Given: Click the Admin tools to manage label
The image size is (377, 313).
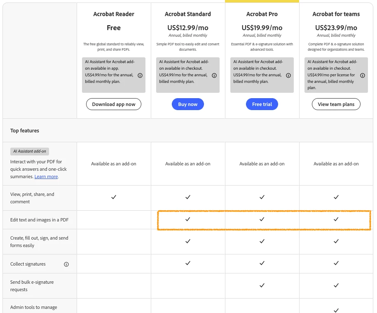Looking at the screenshot, I should pyautogui.click(x=34, y=307).
